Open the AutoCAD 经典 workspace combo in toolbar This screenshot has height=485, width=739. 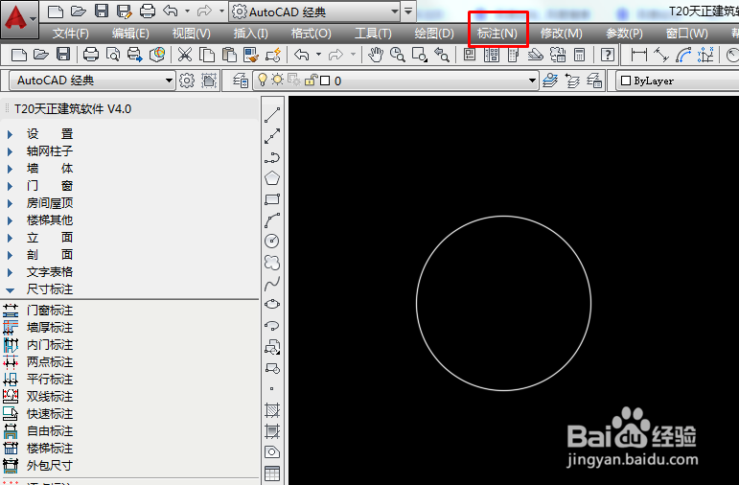pyautogui.click(x=92, y=81)
